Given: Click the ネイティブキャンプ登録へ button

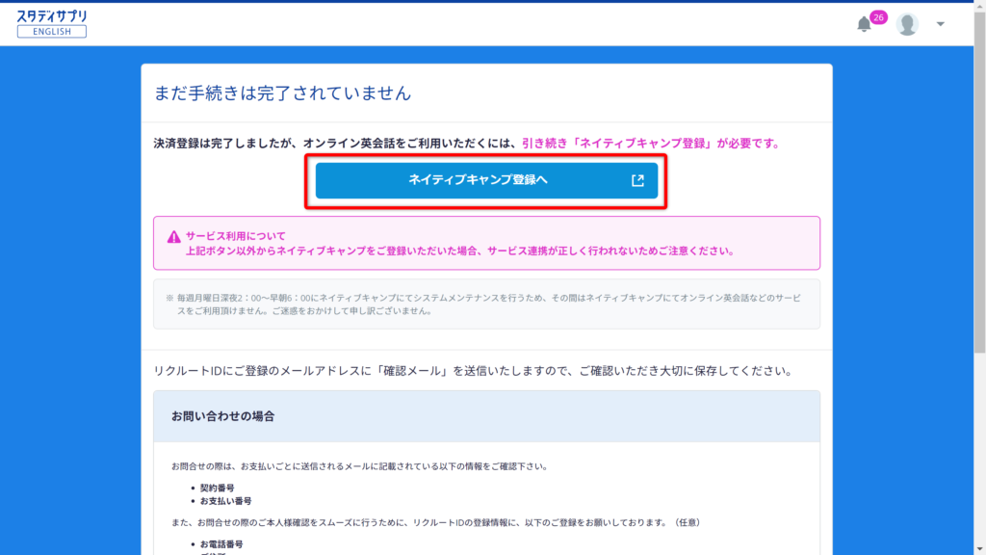Looking at the screenshot, I should click(486, 180).
